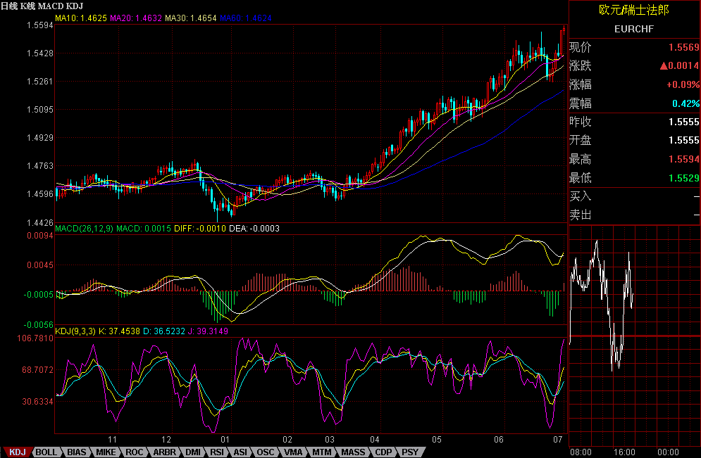
Task: Open the PSY indicator tab
Action: tap(409, 452)
